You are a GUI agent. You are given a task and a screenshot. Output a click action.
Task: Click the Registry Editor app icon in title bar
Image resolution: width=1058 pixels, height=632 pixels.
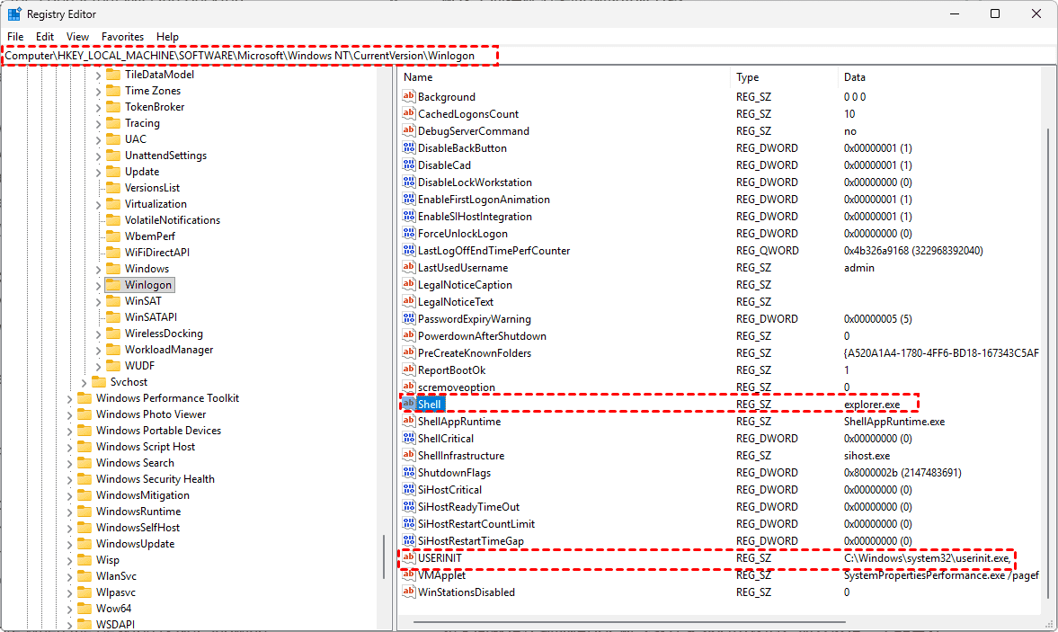pos(14,14)
